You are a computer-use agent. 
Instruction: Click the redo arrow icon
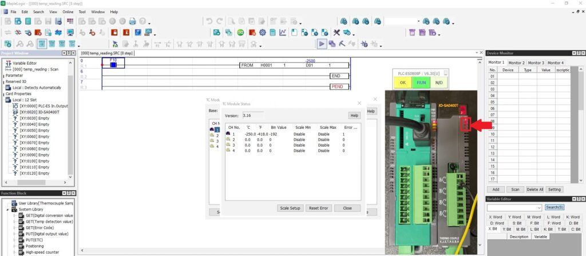(220, 21)
